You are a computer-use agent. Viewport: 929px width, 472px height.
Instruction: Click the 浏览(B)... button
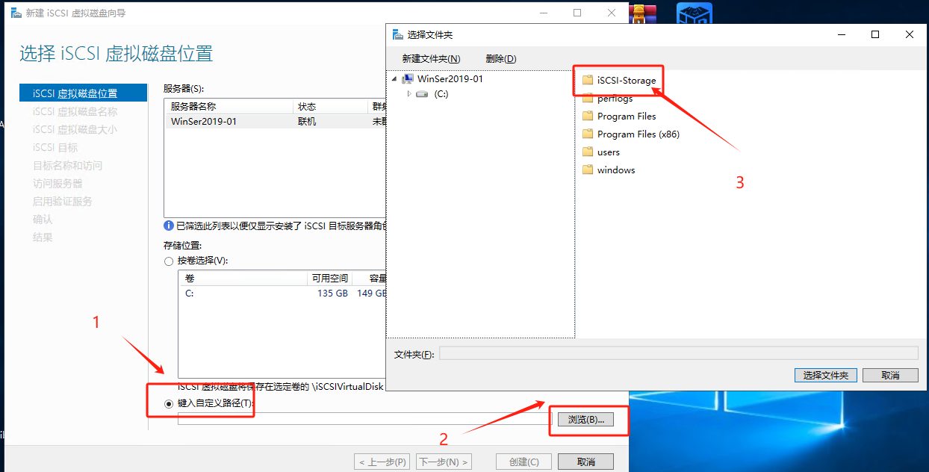[586, 420]
